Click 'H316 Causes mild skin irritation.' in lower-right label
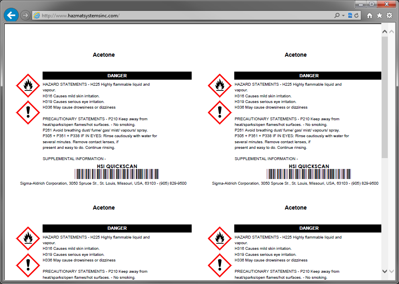This screenshot has width=399, height=284. pyautogui.click(x=263, y=249)
